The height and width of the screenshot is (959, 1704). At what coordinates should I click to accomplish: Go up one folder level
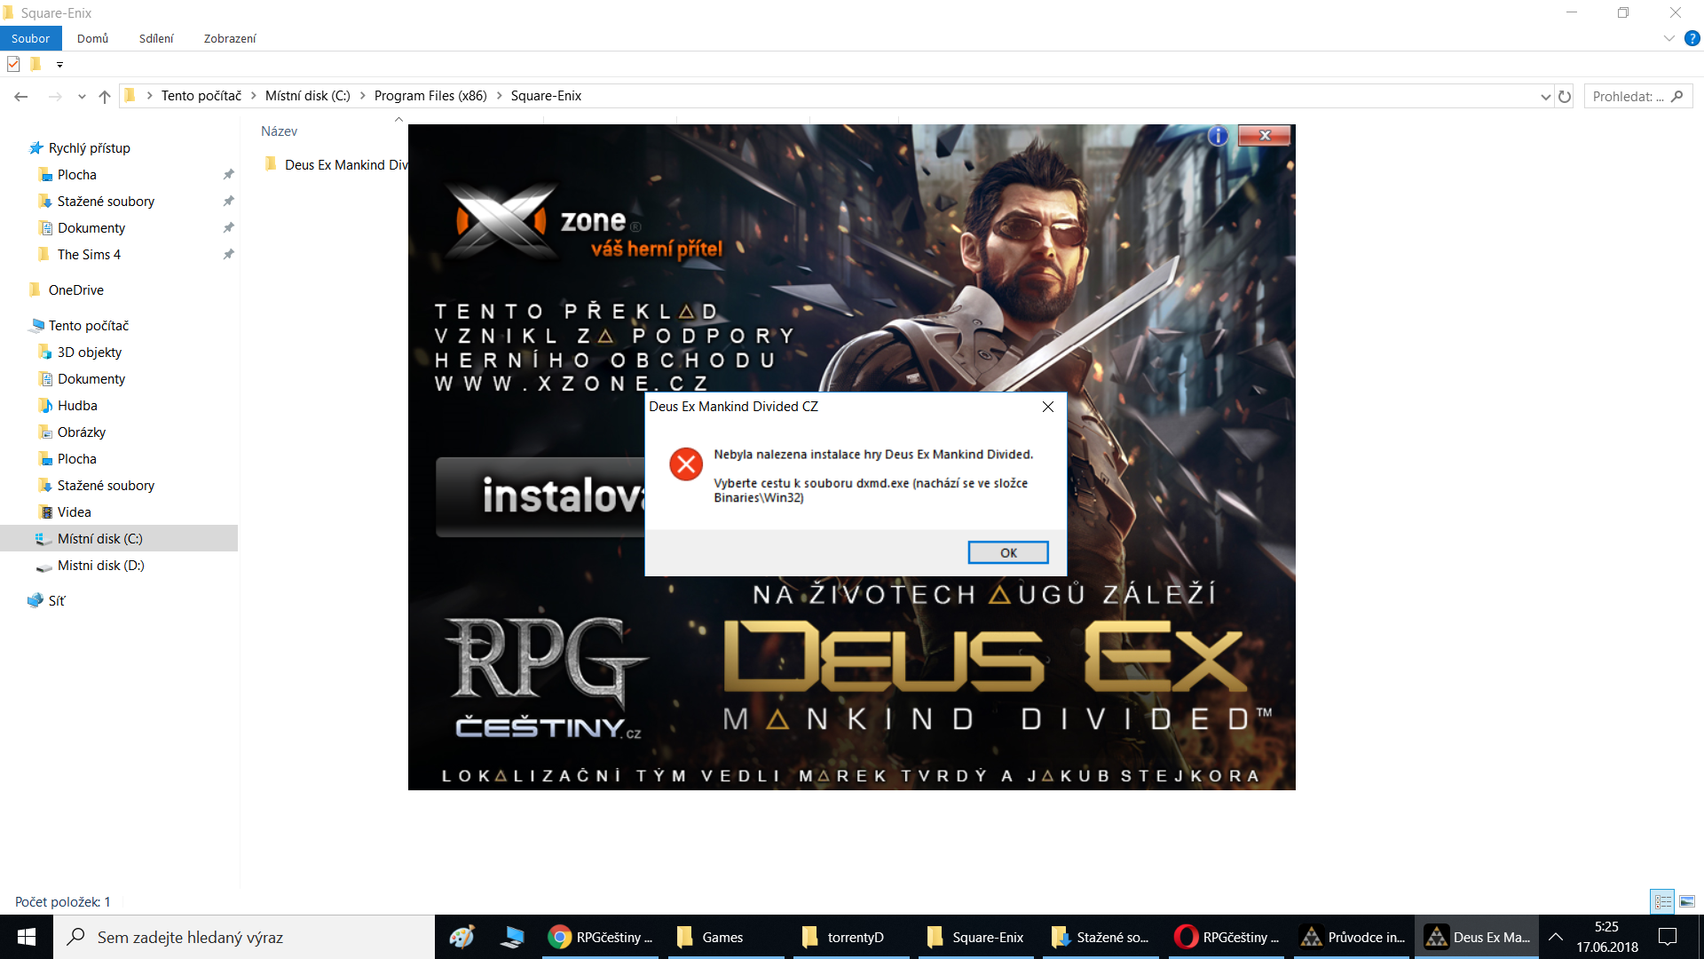tap(105, 97)
